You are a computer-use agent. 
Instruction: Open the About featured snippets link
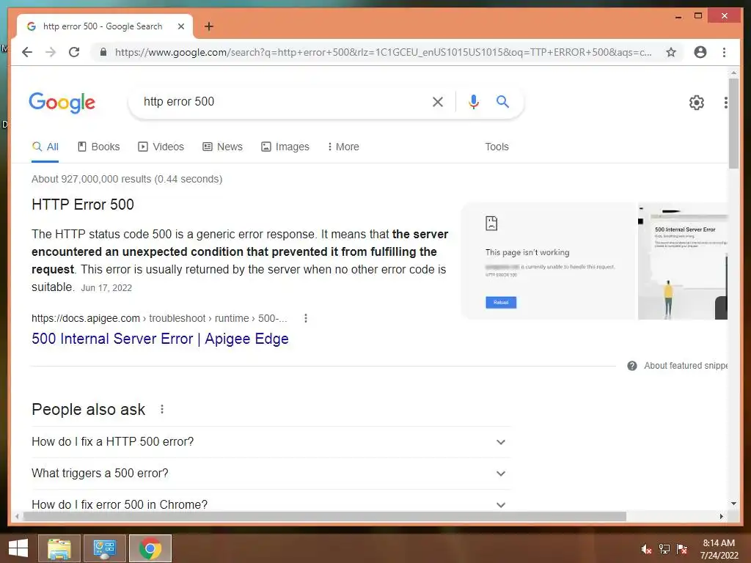pos(686,366)
